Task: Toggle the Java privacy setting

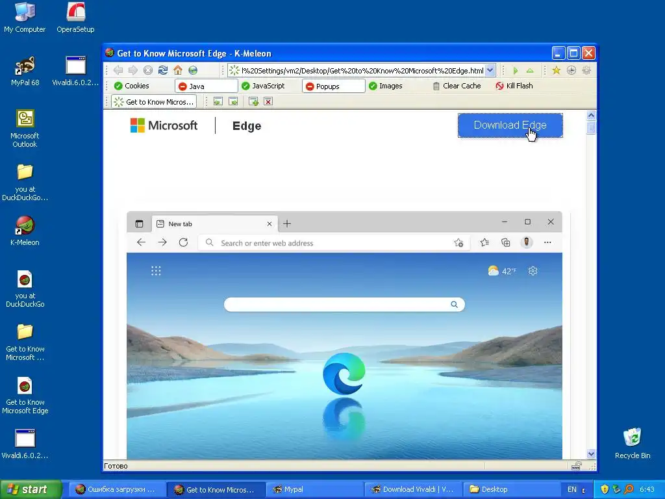Action: [207, 86]
